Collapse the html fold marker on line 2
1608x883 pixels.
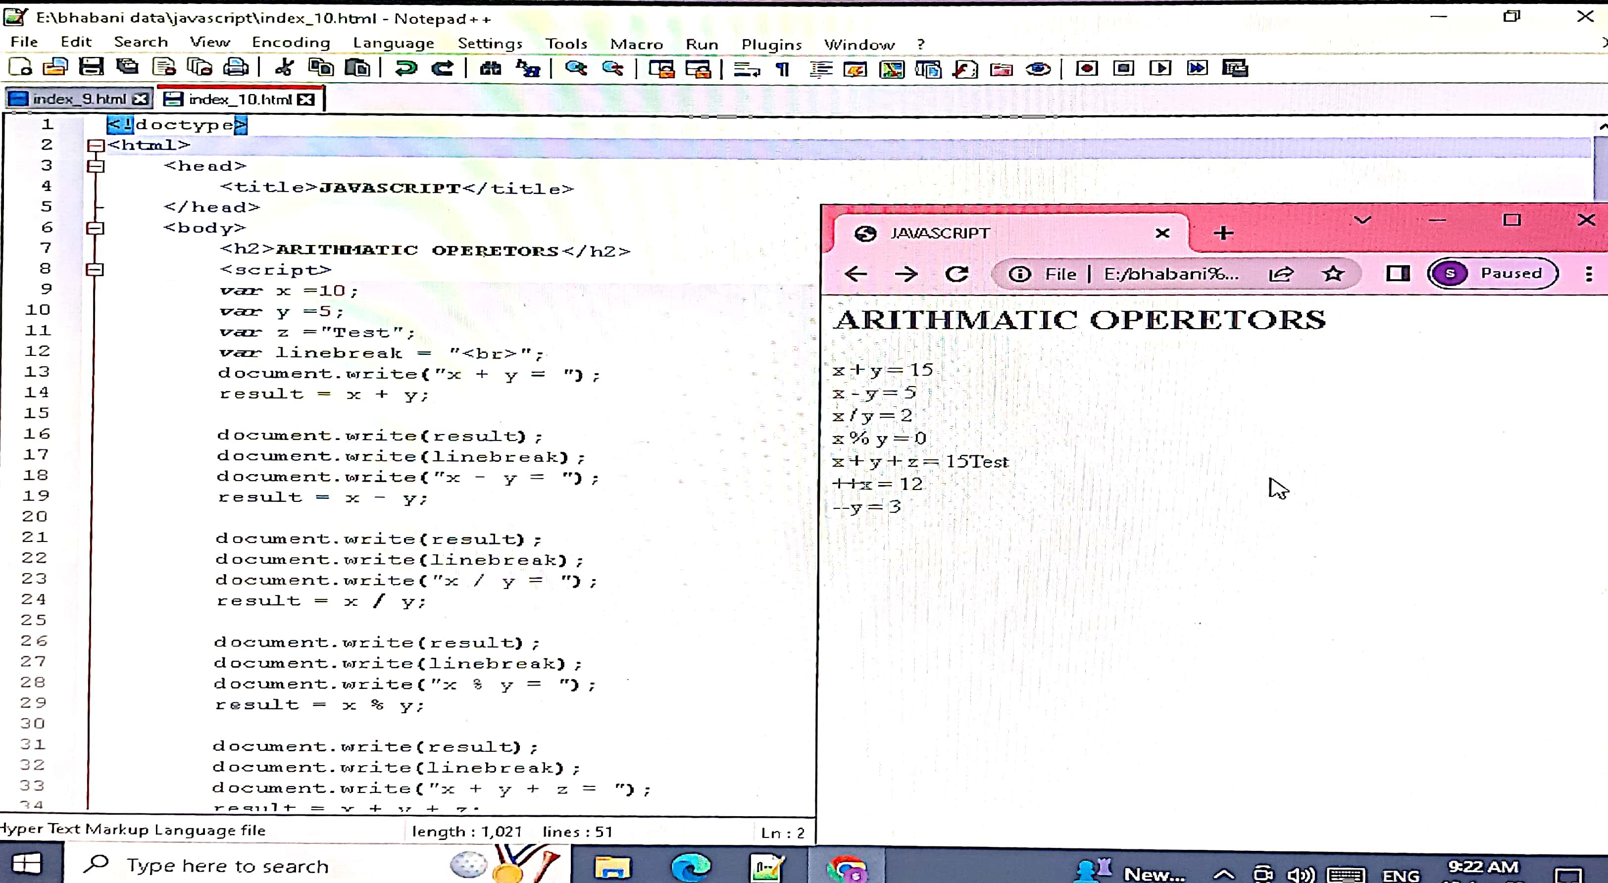[x=96, y=146]
